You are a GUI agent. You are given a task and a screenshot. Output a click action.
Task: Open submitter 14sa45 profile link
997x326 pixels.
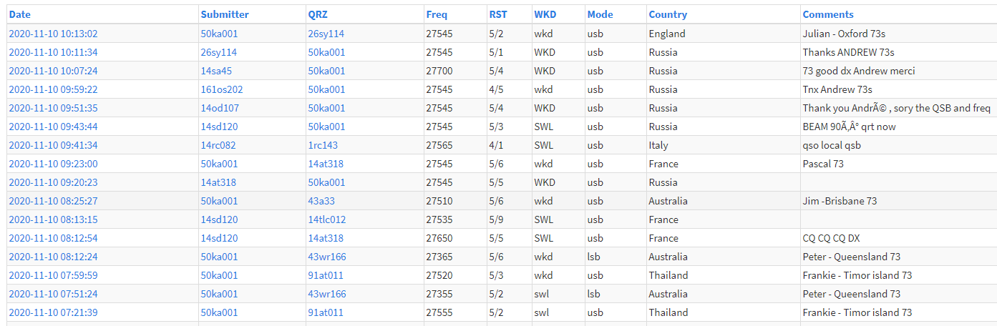point(216,71)
